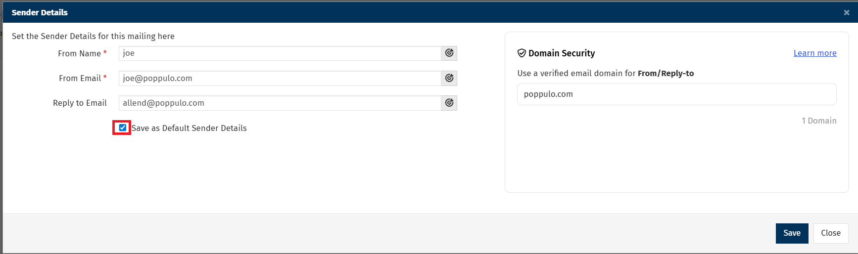Image resolution: width=858 pixels, height=254 pixels.
Task: Click the From Name label
Action: point(79,53)
